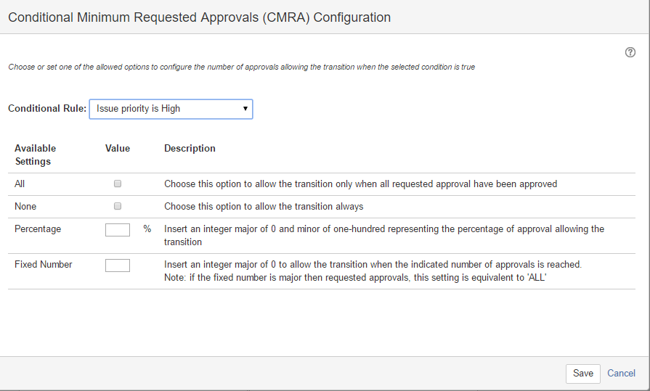650x391 pixels.
Task: Click the help question mark icon
Action: [x=630, y=52]
